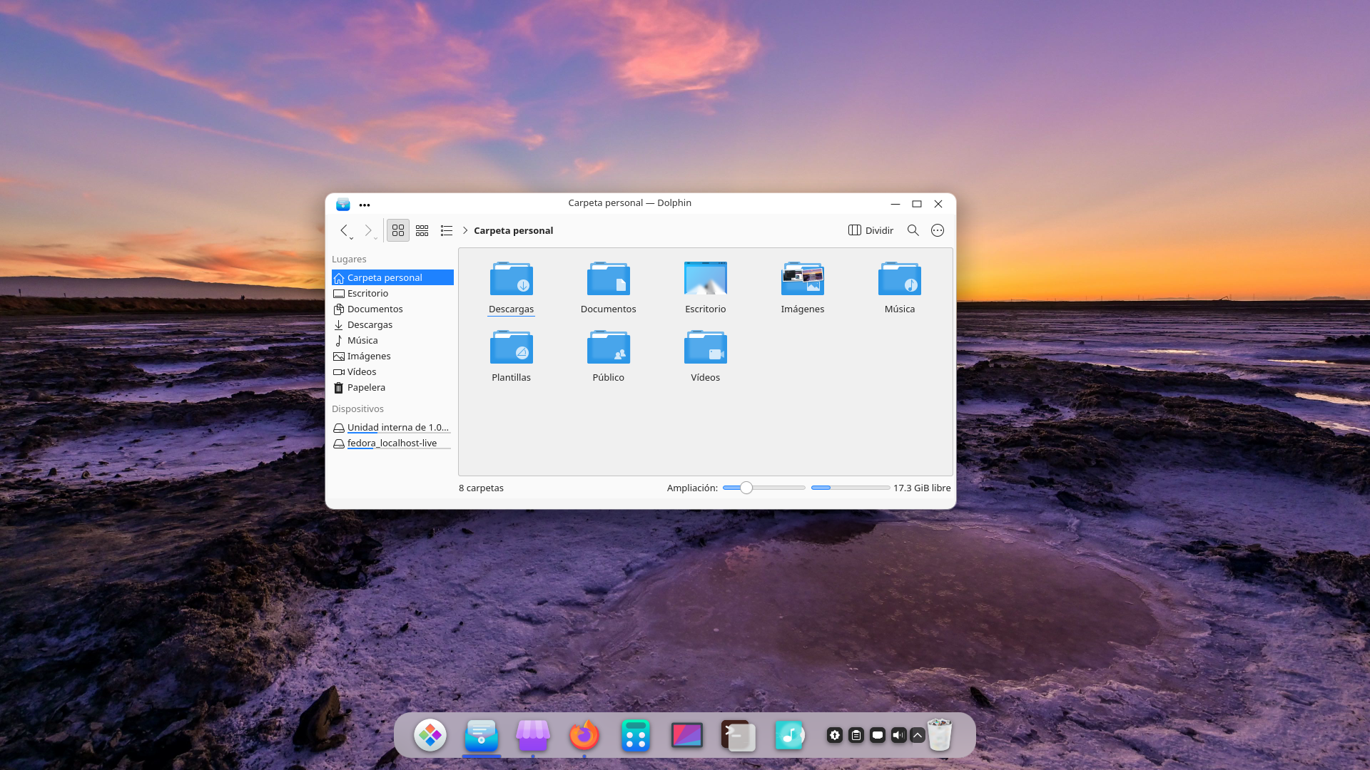The height and width of the screenshot is (770, 1370).
Task: Select the Imágenes folder icon
Action: 803,279
